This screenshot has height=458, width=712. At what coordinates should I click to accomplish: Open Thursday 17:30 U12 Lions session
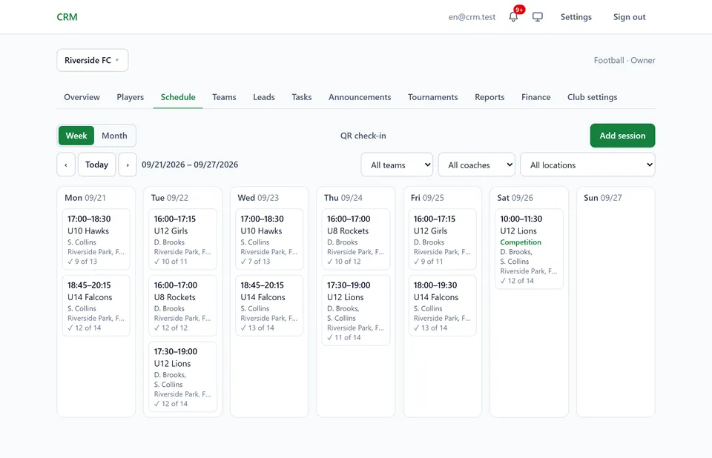point(356,311)
